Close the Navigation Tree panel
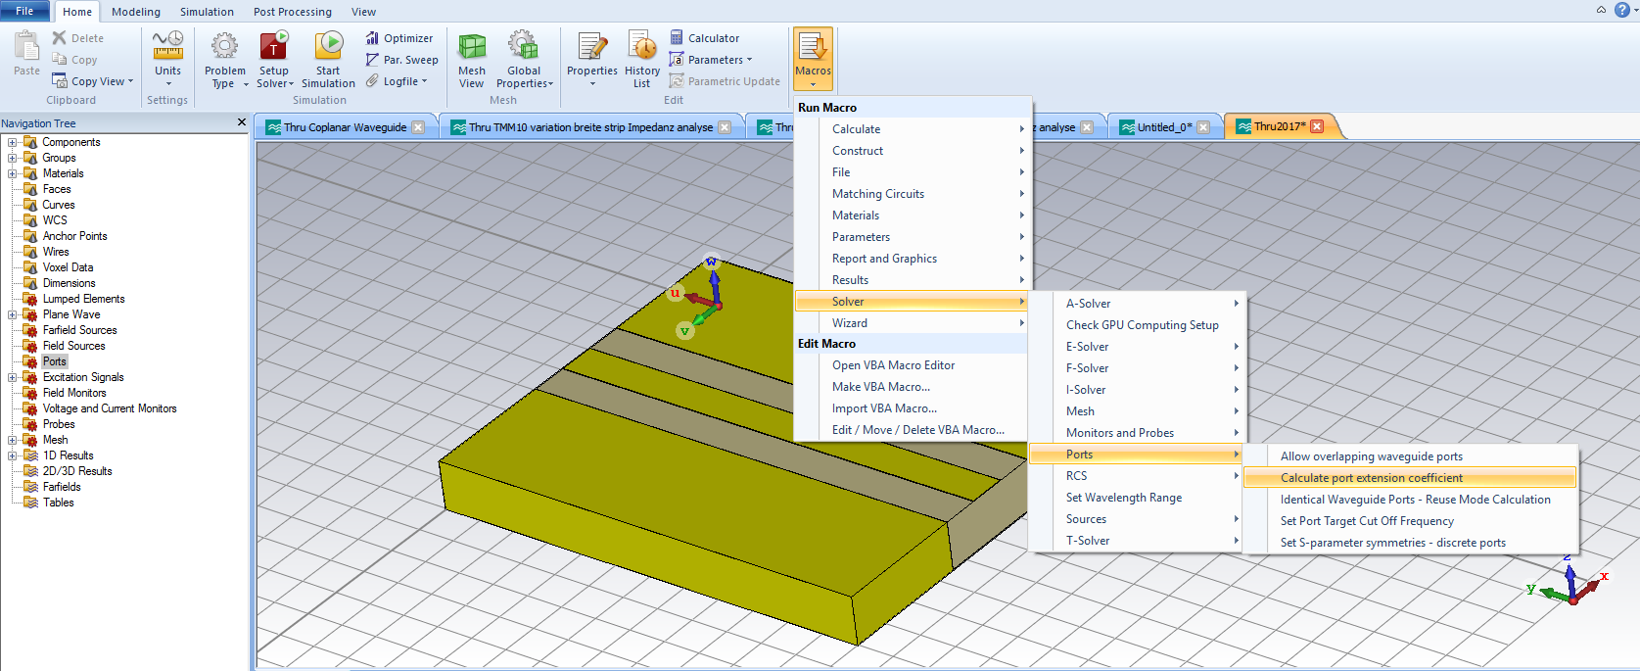 242,122
